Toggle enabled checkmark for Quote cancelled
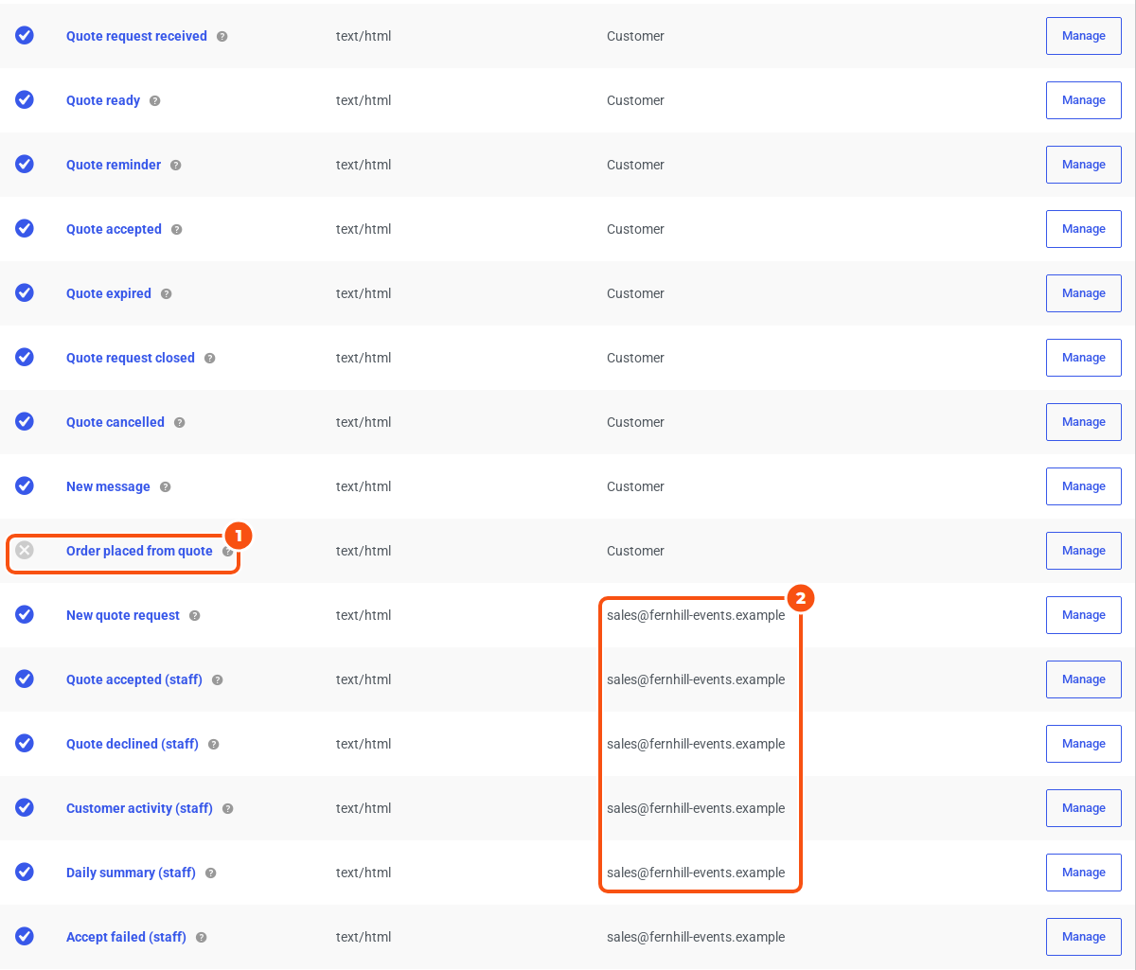The height and width of the screenshot is (970, 1136). coord(25,421)
